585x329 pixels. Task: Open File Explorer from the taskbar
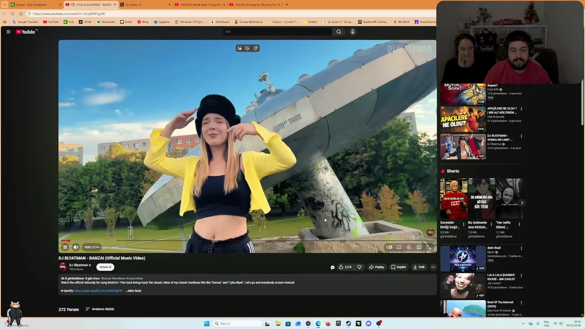(278, 324)
